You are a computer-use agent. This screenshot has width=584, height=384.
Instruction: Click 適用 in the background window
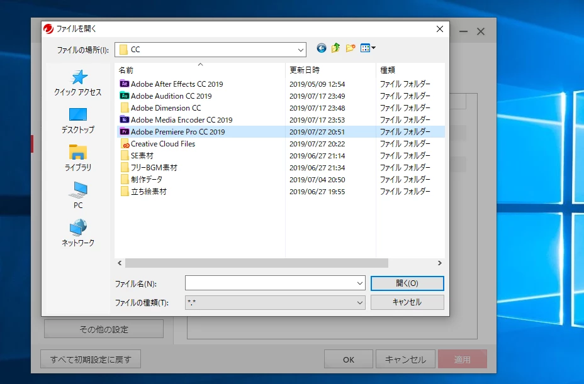[x=462, y=359]
